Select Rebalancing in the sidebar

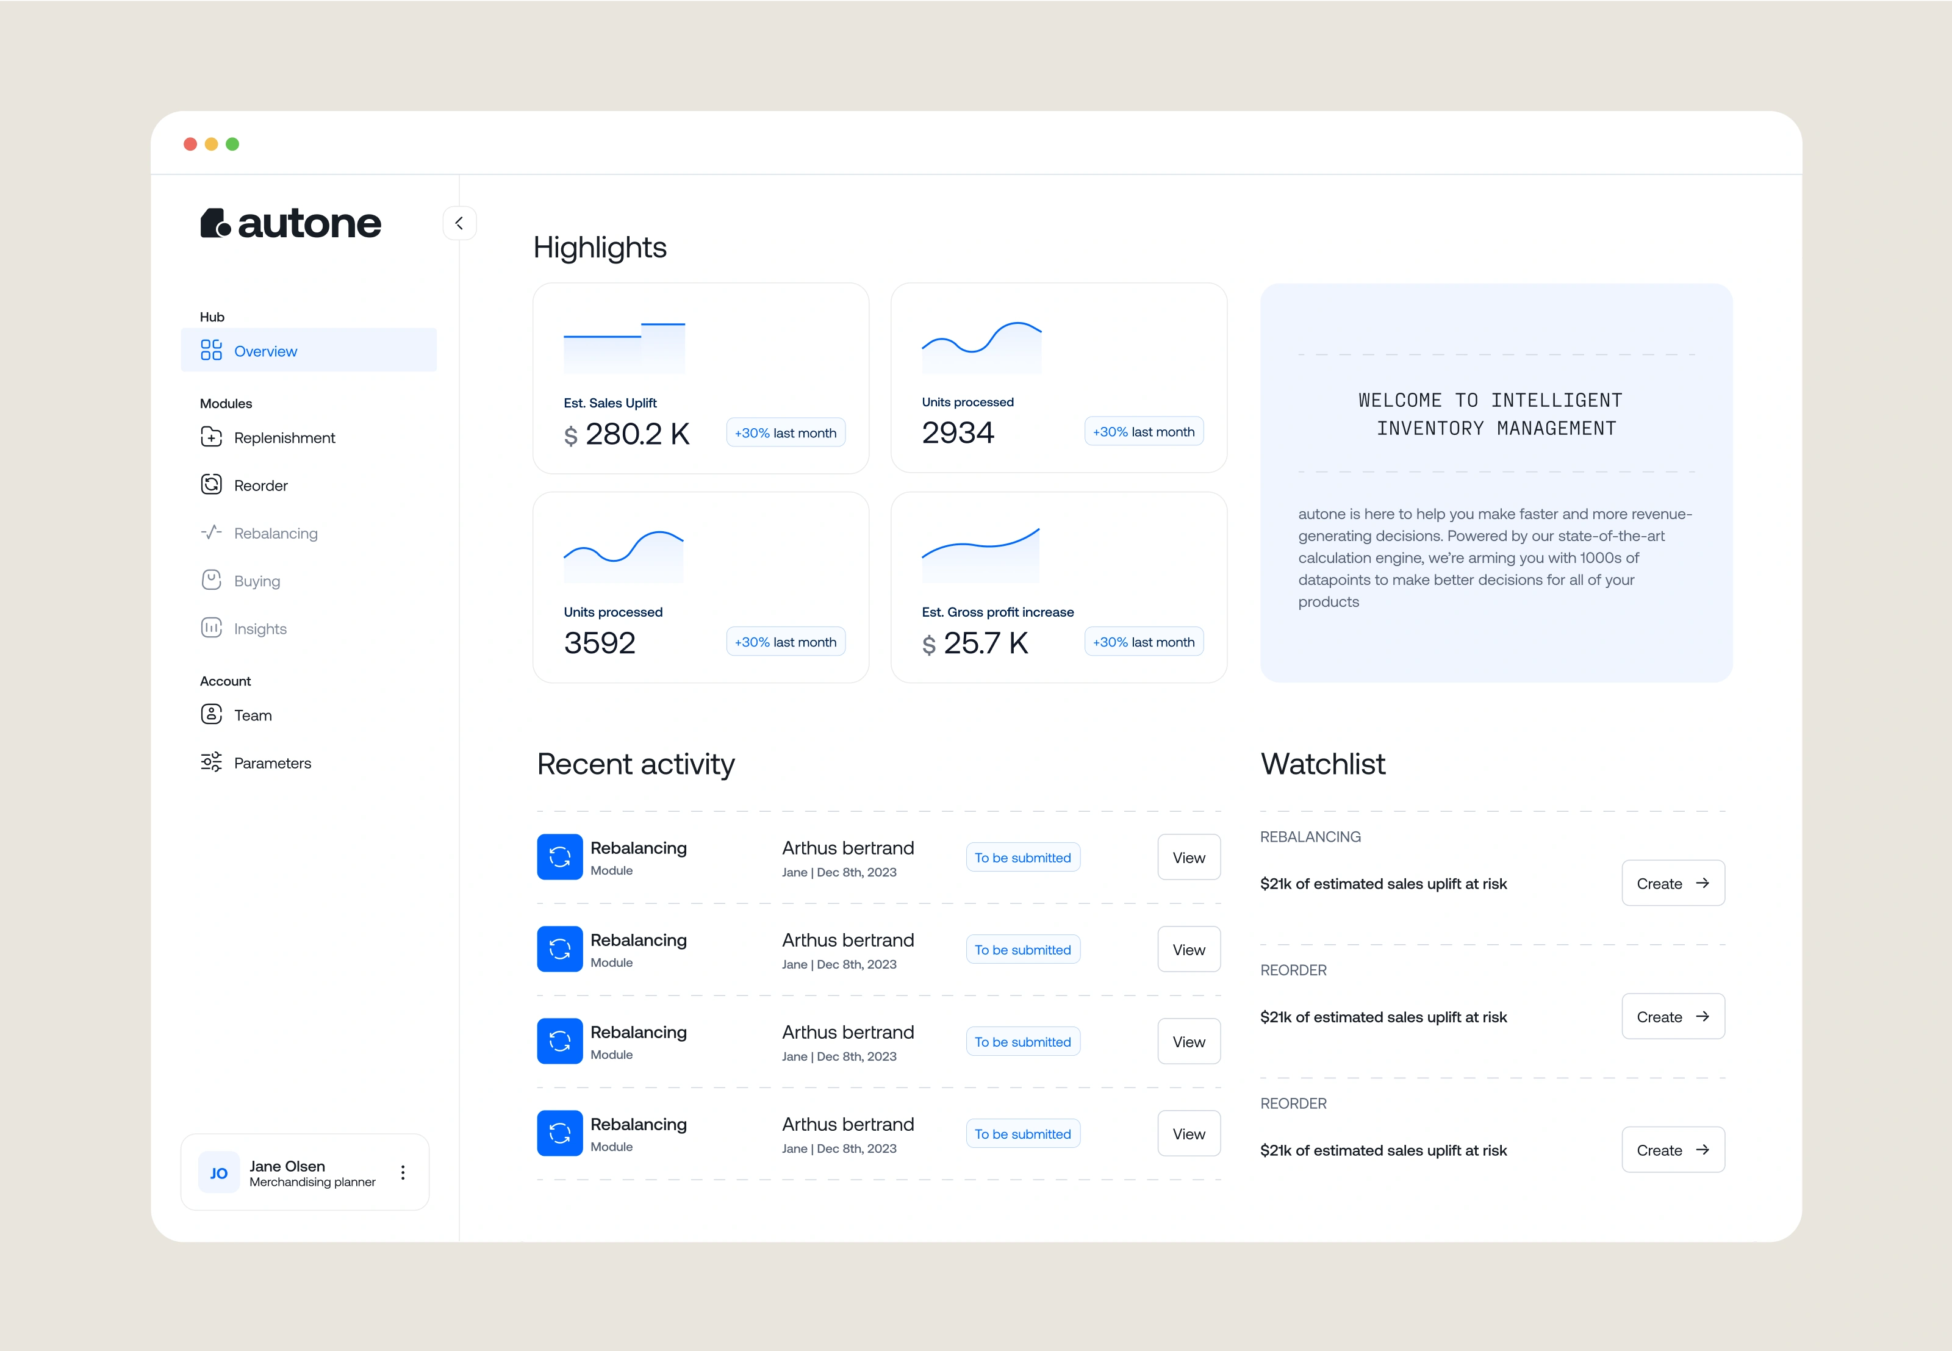(x=276, y=533)
